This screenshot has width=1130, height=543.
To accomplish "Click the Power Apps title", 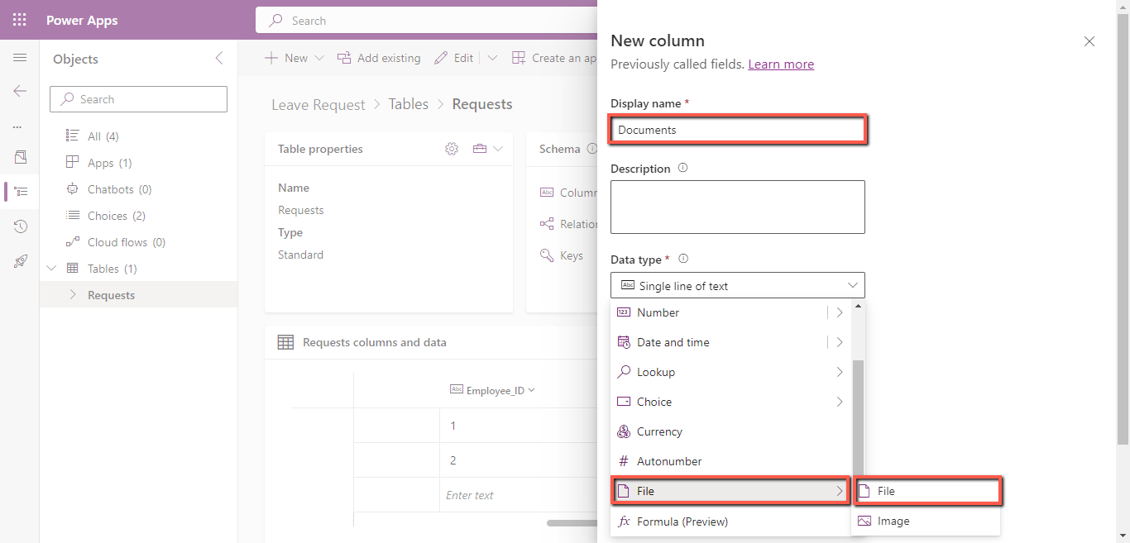I will click(82, 21).
